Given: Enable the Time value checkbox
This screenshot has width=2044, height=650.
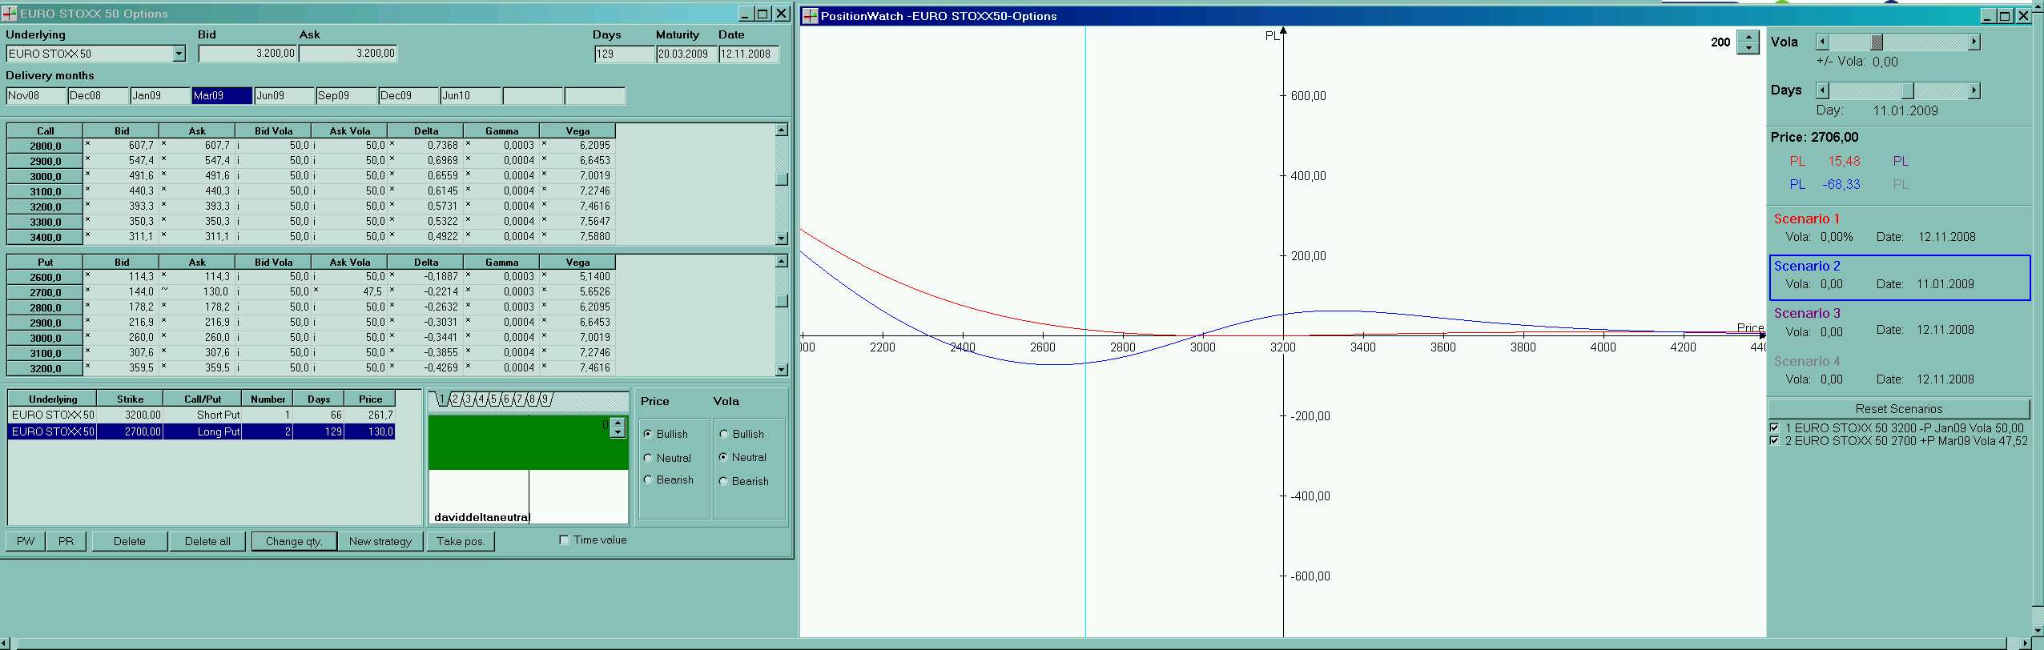Looking at the screenshot, I should pyautogui.click(x=565, y=540).
